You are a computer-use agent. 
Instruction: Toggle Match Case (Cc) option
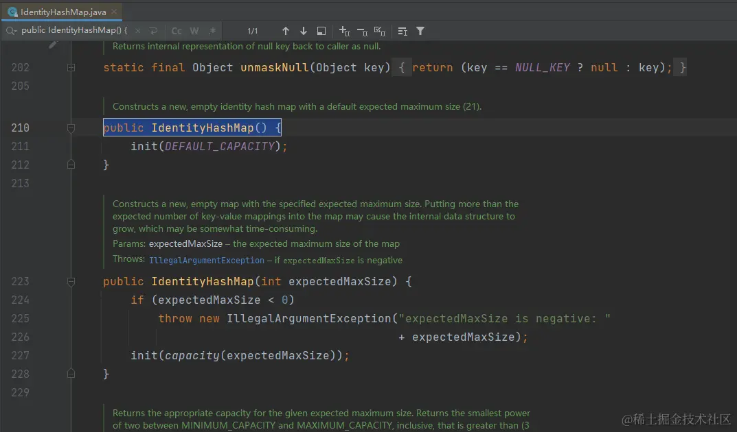tap(177, 31)
